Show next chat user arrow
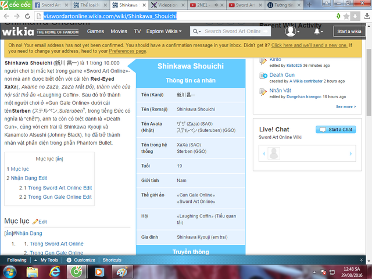This screenshot has width=372, height=279. [x=350, y=153]
